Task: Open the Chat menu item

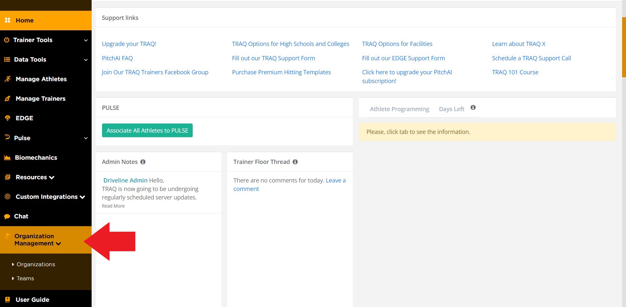Action: [46, 216]
